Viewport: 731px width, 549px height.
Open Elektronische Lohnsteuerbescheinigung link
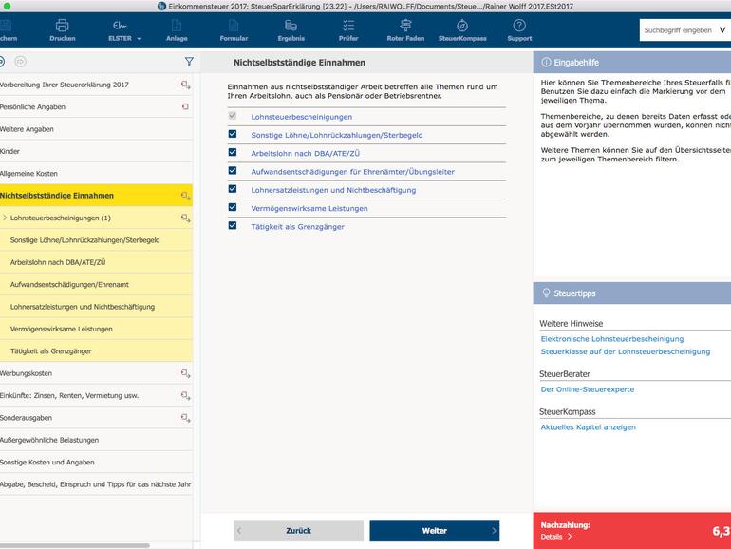pos(611,339)
